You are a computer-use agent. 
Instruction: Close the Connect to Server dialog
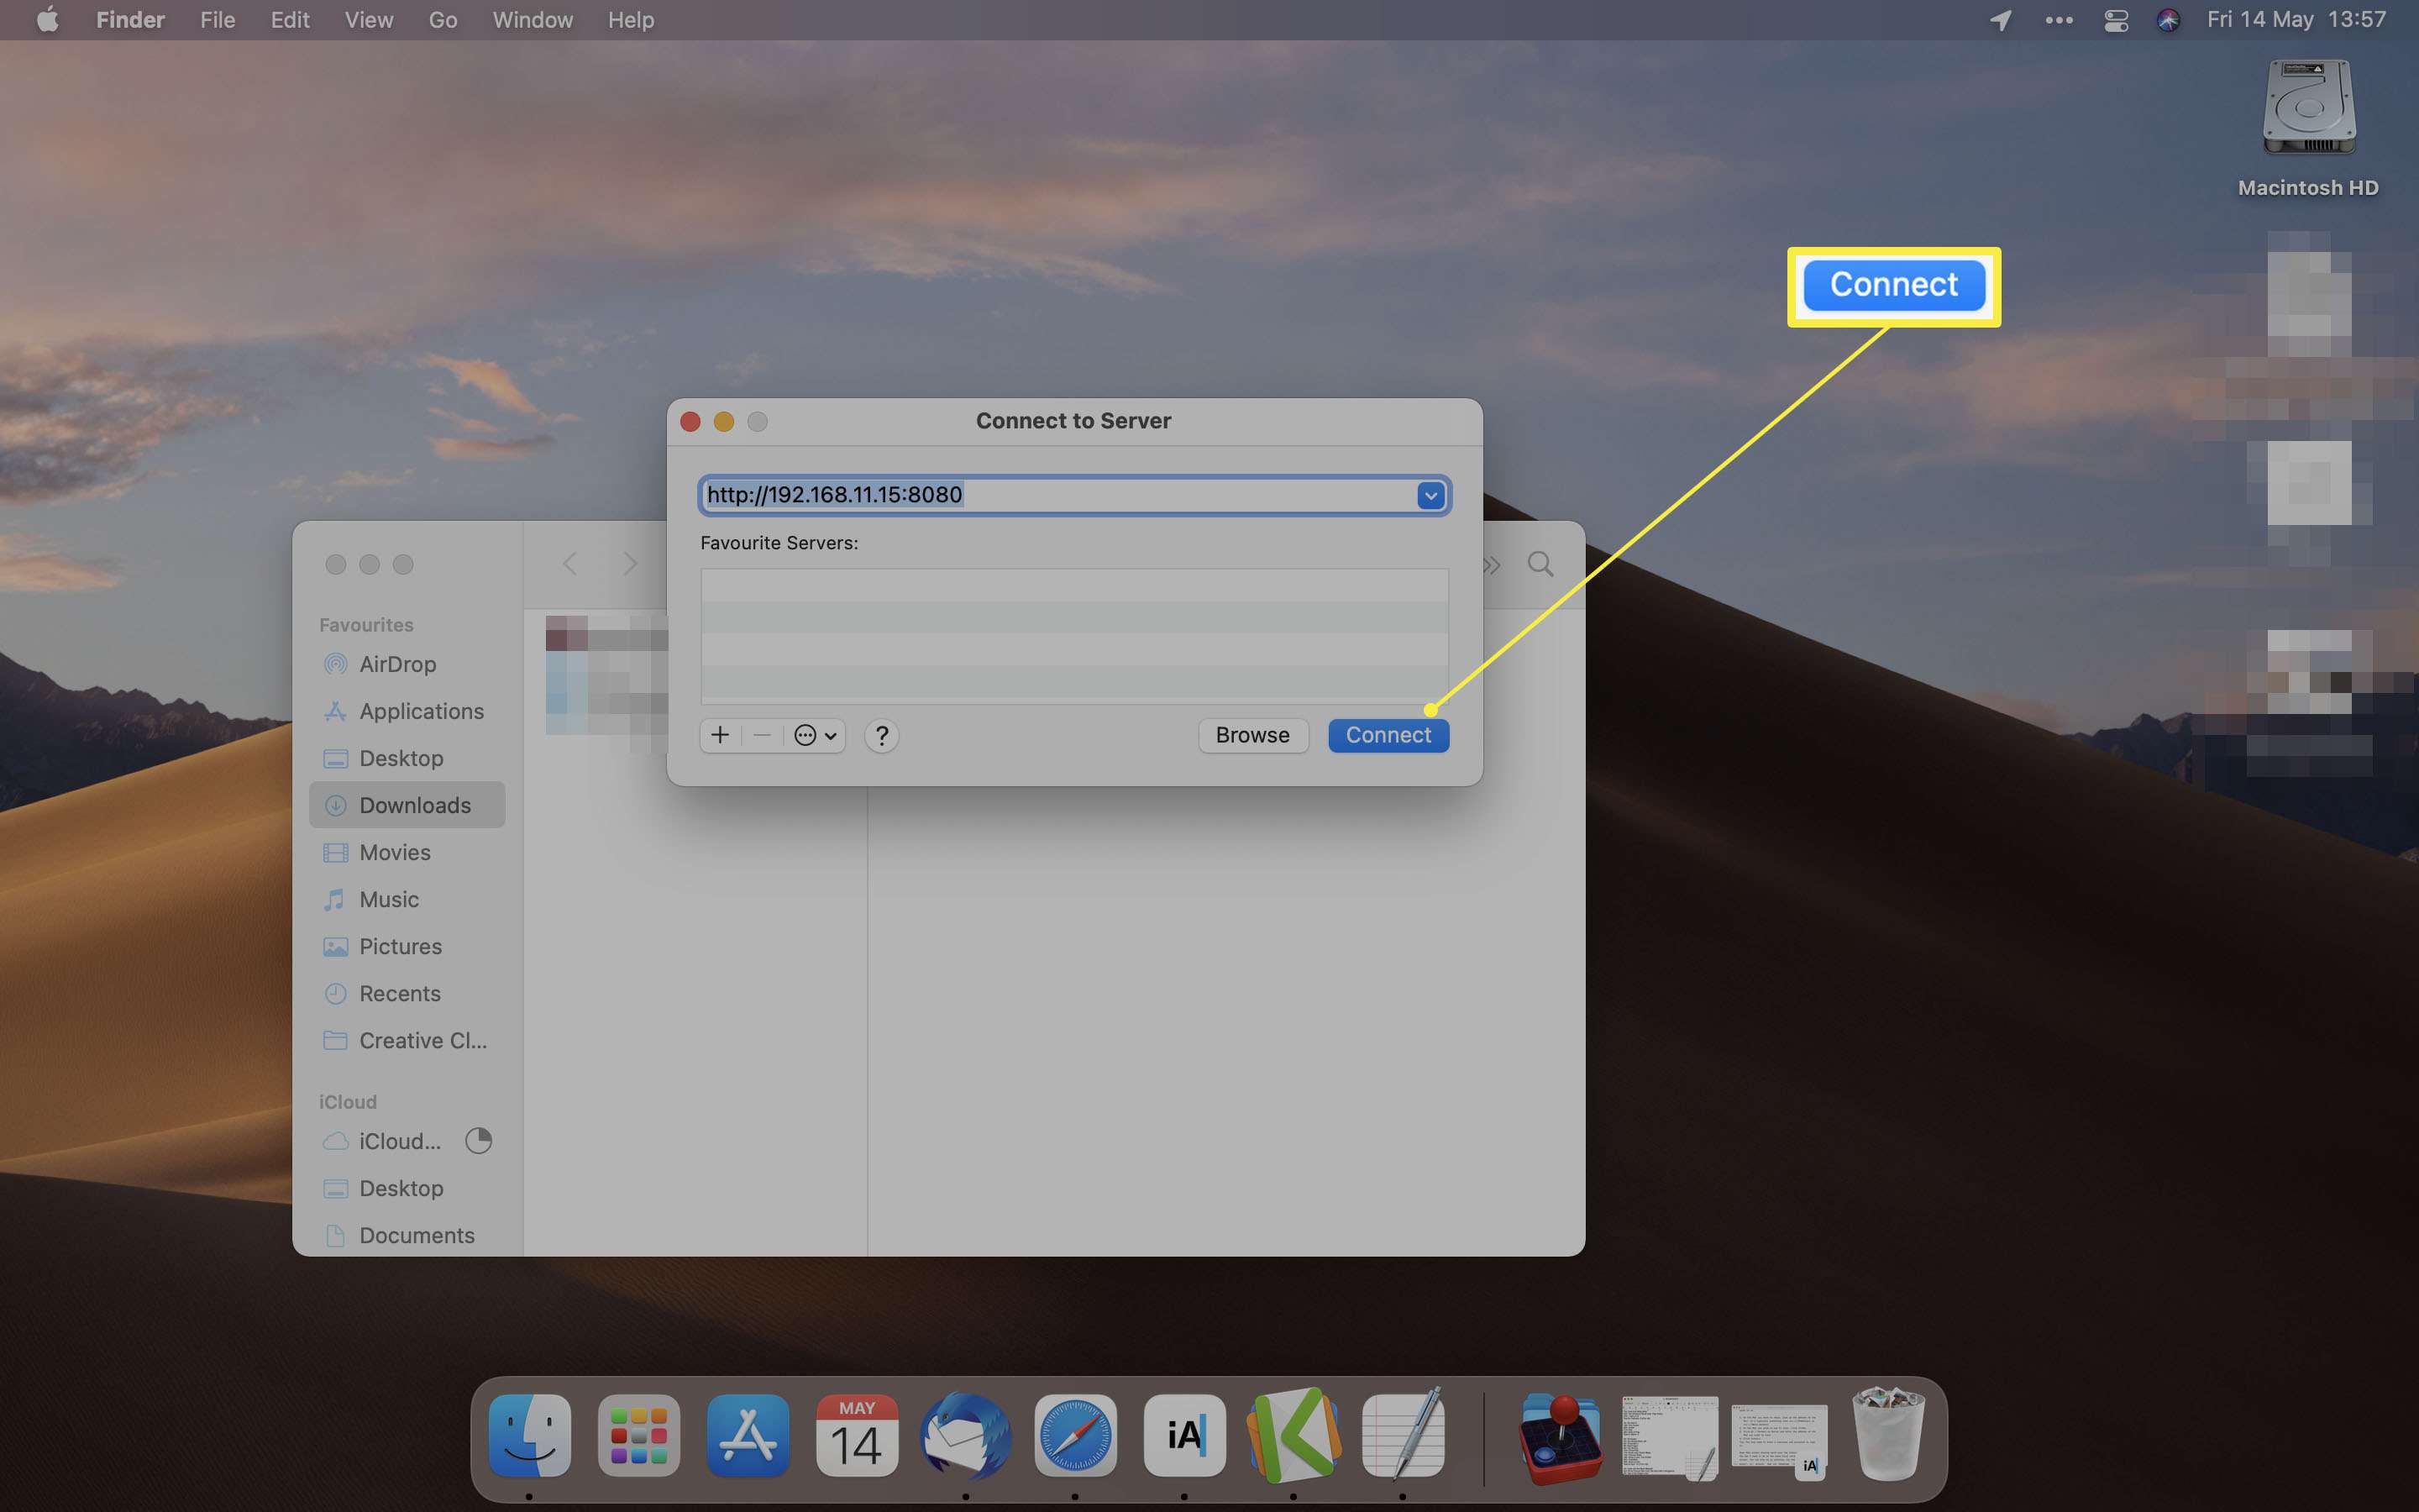[690, 421]
